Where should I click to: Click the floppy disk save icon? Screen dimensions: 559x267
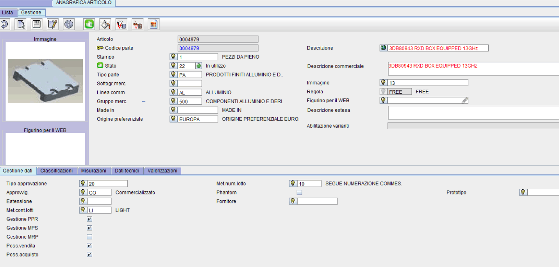click(36, 25)
